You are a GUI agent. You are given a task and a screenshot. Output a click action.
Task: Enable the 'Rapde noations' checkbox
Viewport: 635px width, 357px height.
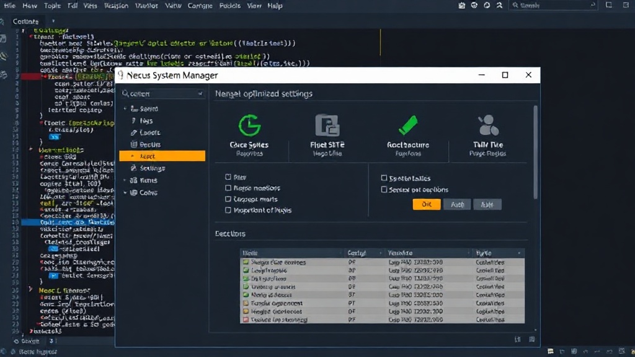(228, 188)
